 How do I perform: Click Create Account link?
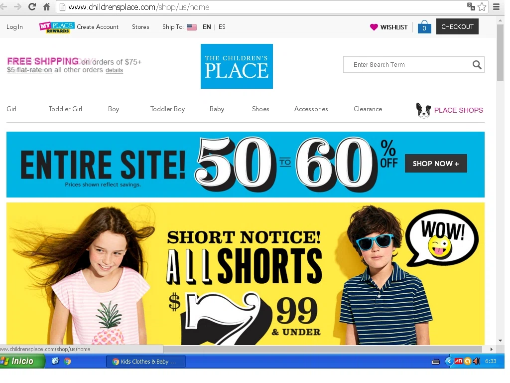click(x=98, y=27)
